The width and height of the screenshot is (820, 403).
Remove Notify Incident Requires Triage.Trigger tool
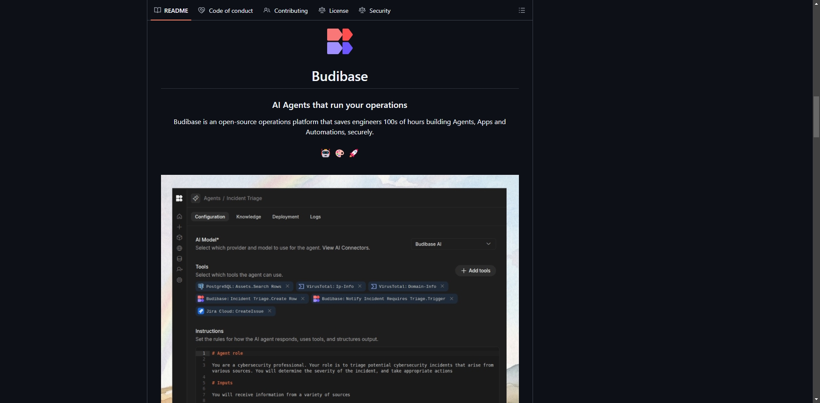pos(451,299)
